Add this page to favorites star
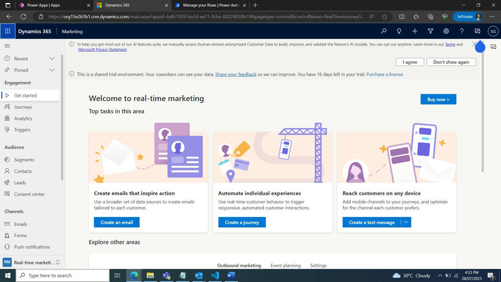The width and height of the screenshot is (501, 282). coord(384,17)
